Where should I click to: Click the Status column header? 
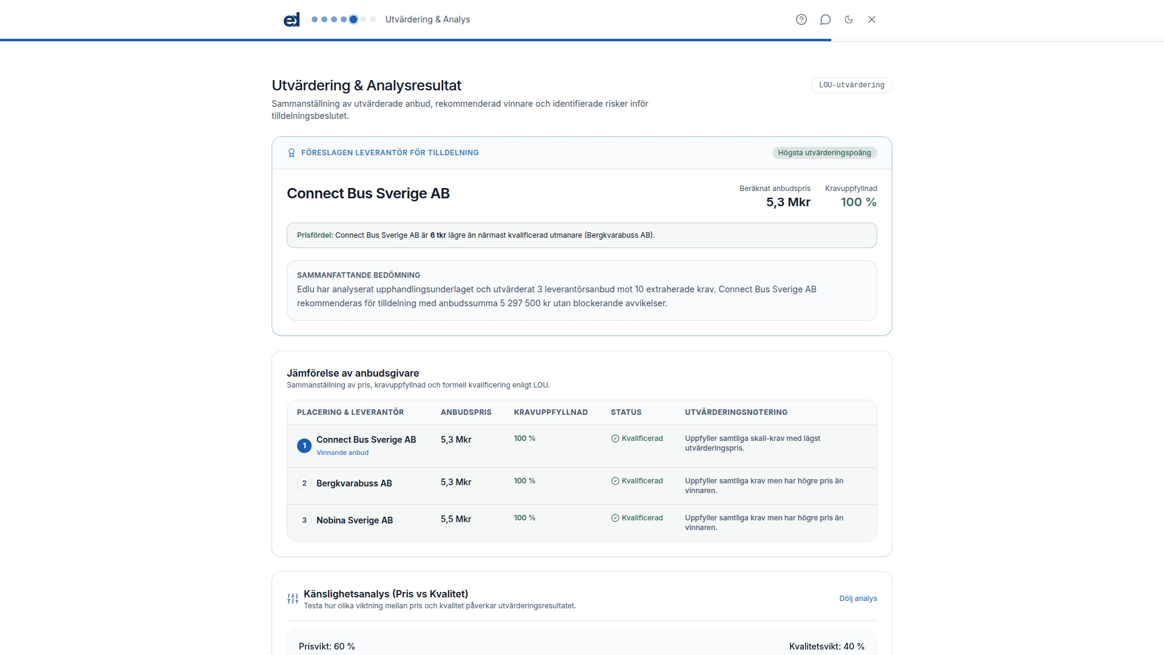(x=626, y=412)
